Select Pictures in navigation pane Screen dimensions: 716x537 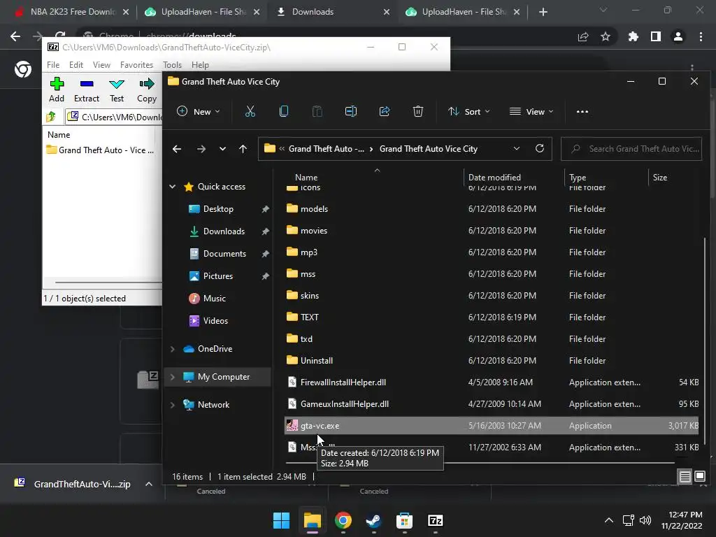coord(218,275)
